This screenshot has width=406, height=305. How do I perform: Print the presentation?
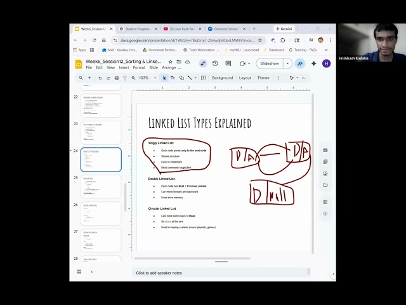(x=117, y=78)
